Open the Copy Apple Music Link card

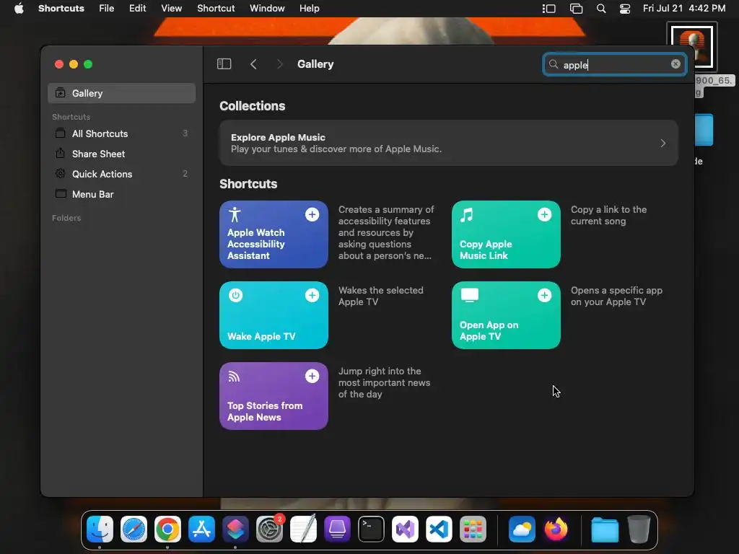pyautogui.click(x=506, y=234)
